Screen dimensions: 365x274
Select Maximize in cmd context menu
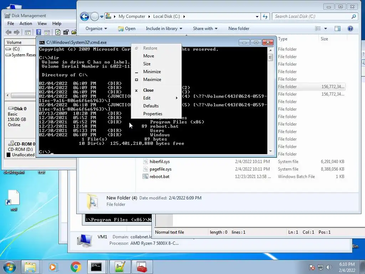point(156,80)
